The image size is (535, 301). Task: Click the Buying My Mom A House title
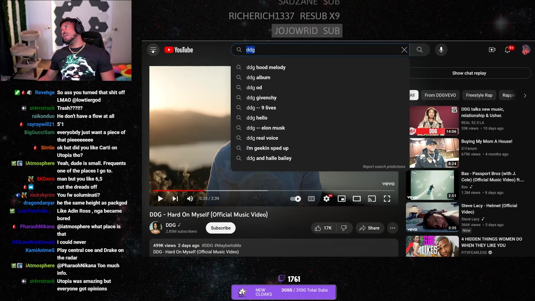[487, 141]
